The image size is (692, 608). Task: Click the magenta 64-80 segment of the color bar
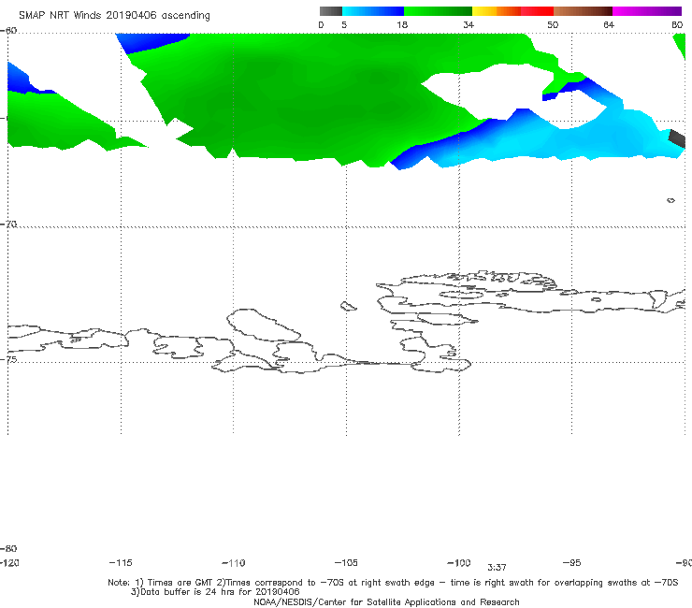point(647,11)
